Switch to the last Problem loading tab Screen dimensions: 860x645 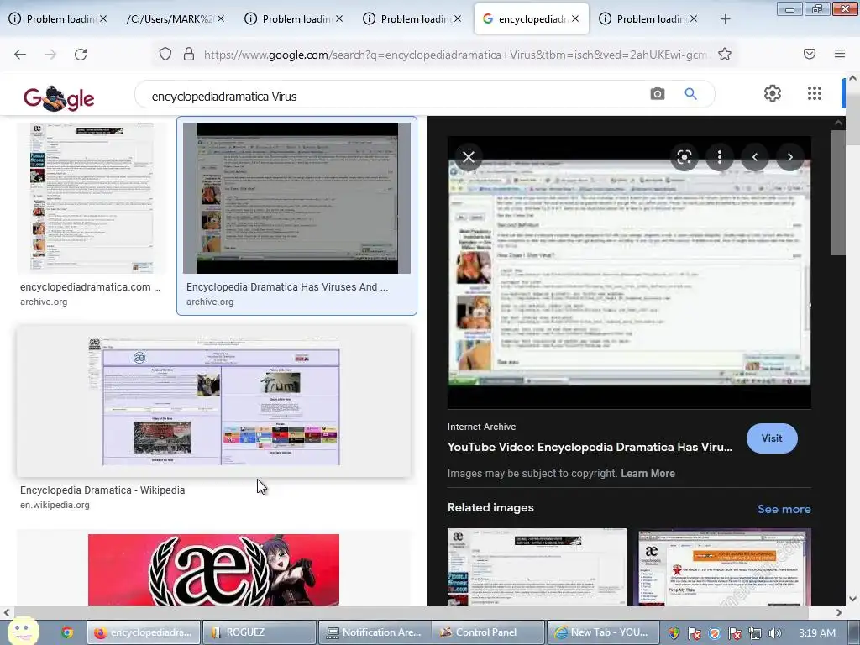[x=648, y=18]
